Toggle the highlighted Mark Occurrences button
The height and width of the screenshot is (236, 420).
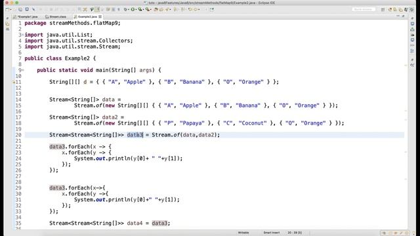pyautogui.click(x=97, y=9)
